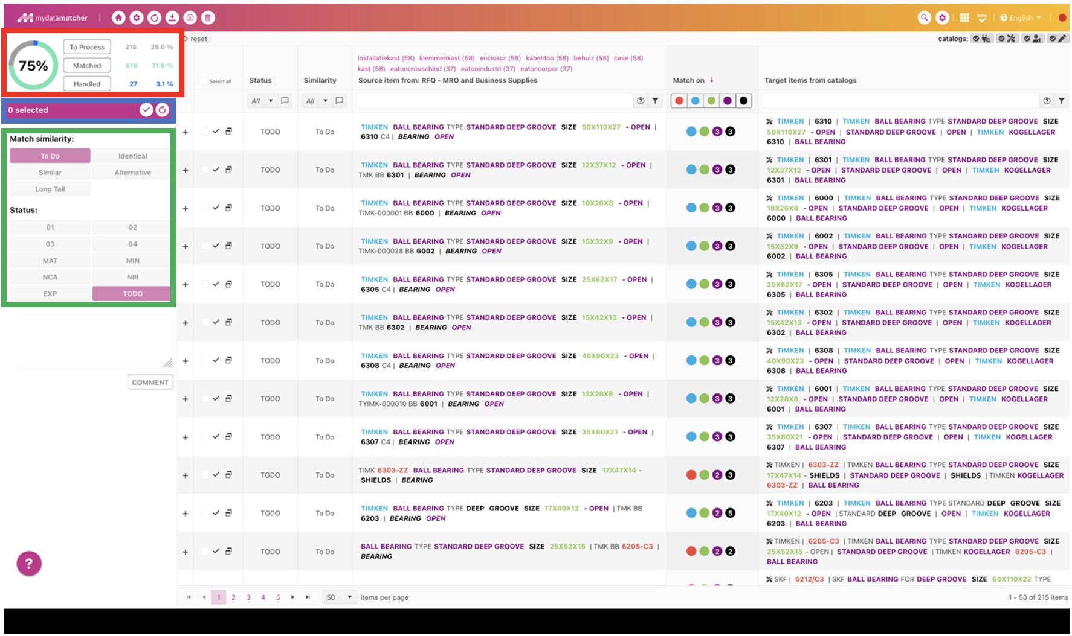
Task: Open the Similarity filter dropdown arrow
Action: click(x=325, y=101)
